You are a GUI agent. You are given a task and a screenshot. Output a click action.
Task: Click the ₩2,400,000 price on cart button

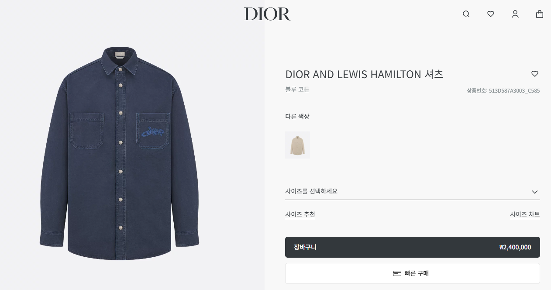515,247
